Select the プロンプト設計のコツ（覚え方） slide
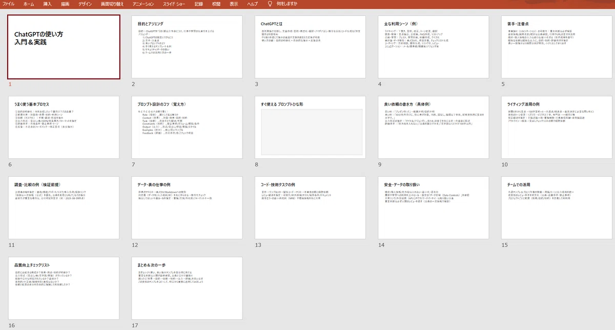This screenshot has height=330, width=615. click(x=187, y=127)
